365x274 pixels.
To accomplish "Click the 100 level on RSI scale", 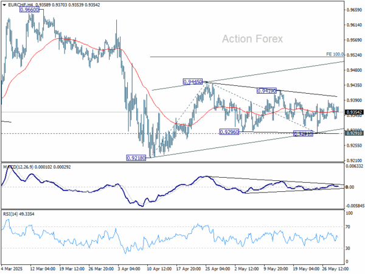I will [x=349, y=213].
